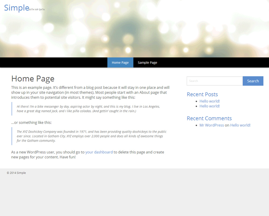Click the "This is an example page" paragraph
This screenshot has width=269, height=216.
(x=90, y=92)
